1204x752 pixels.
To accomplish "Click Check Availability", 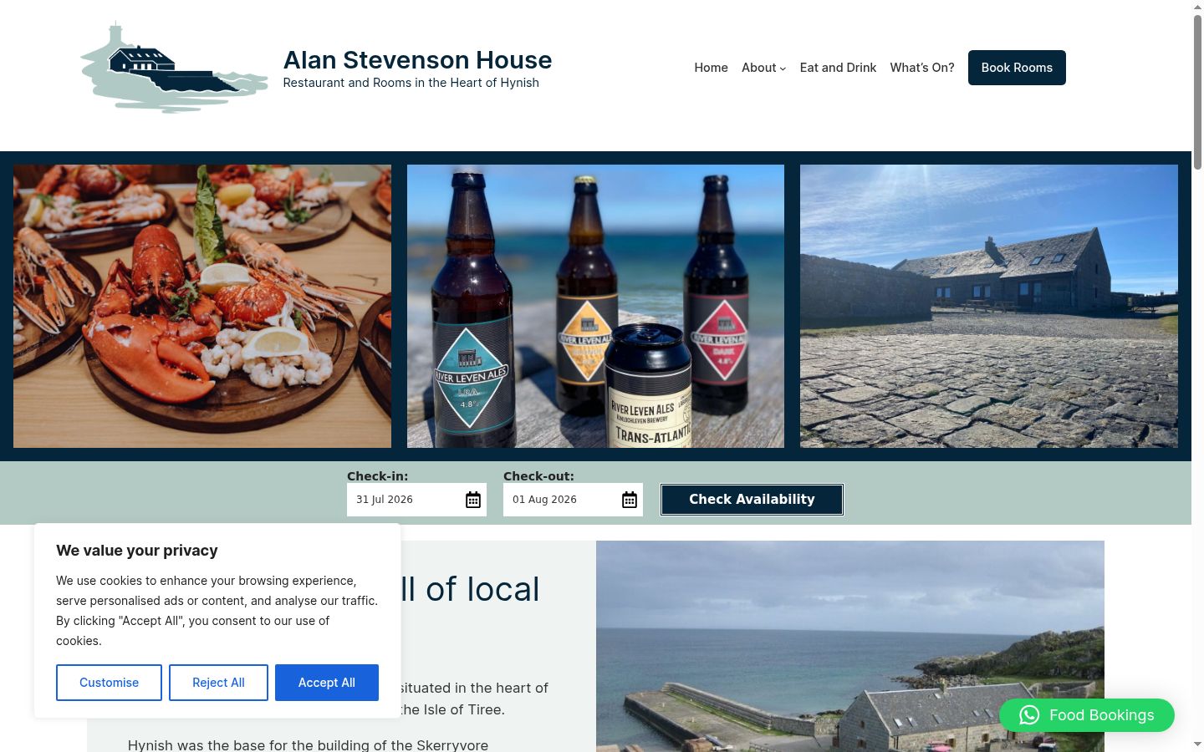I will click(752, 500).
